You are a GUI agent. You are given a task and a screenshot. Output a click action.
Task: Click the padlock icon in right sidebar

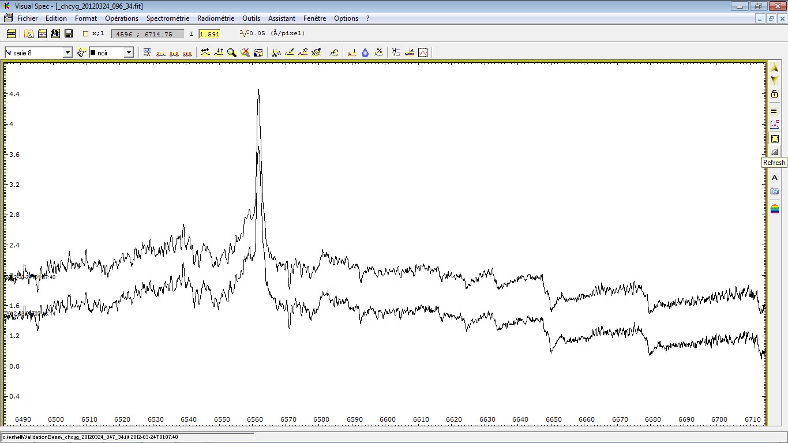click(775, 93)
